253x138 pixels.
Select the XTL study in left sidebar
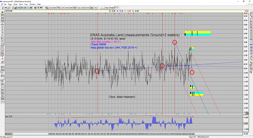point(2,101)
